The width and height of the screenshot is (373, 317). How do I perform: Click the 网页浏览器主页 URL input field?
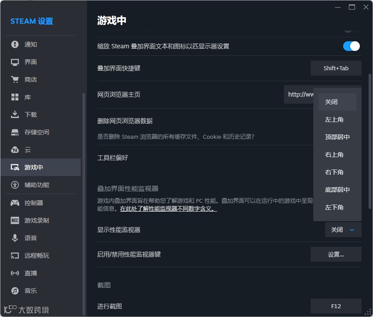click(298, 94)
